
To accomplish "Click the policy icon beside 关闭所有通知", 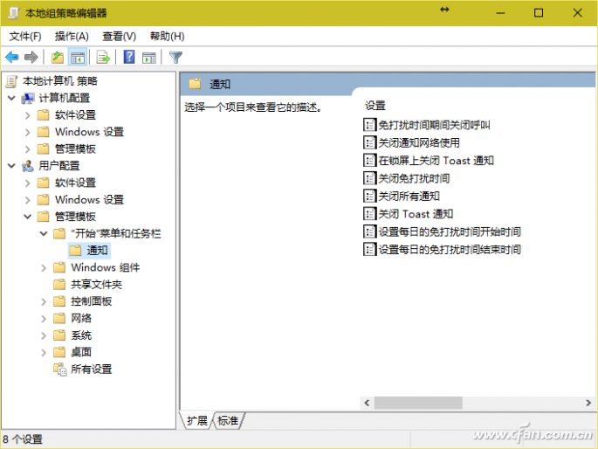I will tap(369, 196).
